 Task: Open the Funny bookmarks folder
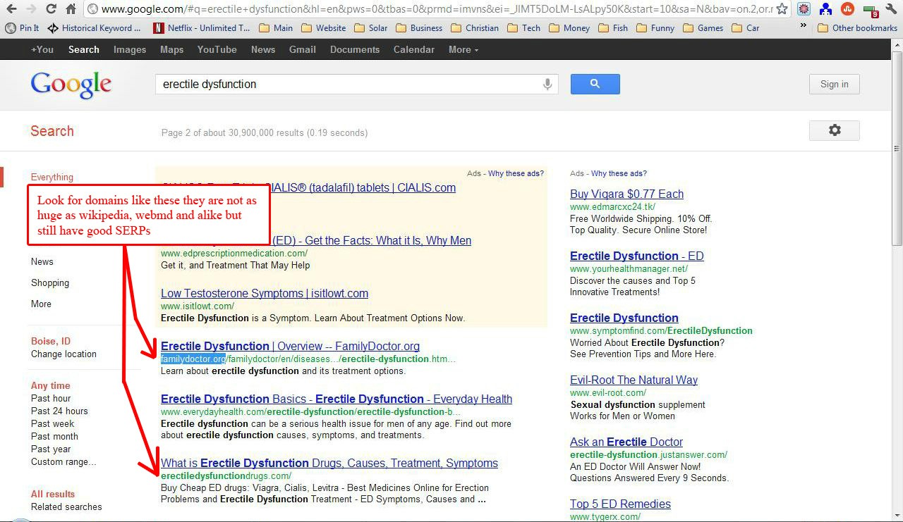coord(655,28)
